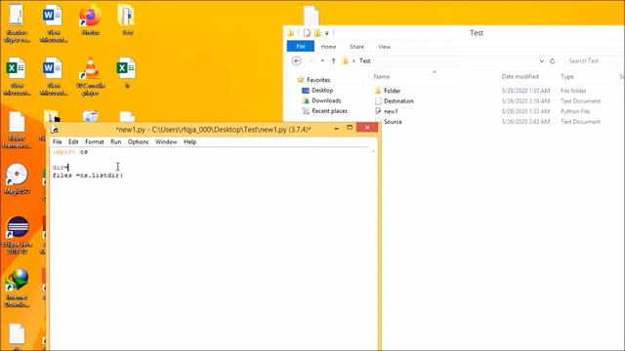Select the Internet Download Manager desktop shortcut
The height and width of the screenshot is (351, 625).
tap(18, 289)
